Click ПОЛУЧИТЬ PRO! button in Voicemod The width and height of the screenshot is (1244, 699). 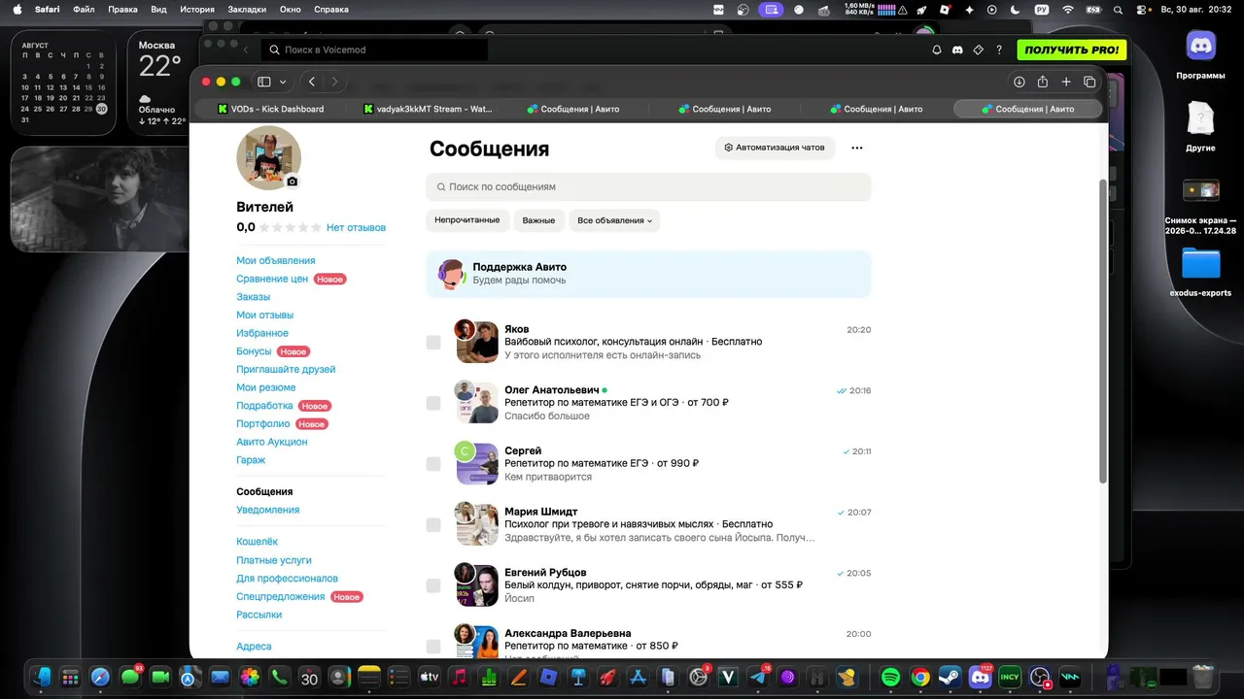point(1072,50)
